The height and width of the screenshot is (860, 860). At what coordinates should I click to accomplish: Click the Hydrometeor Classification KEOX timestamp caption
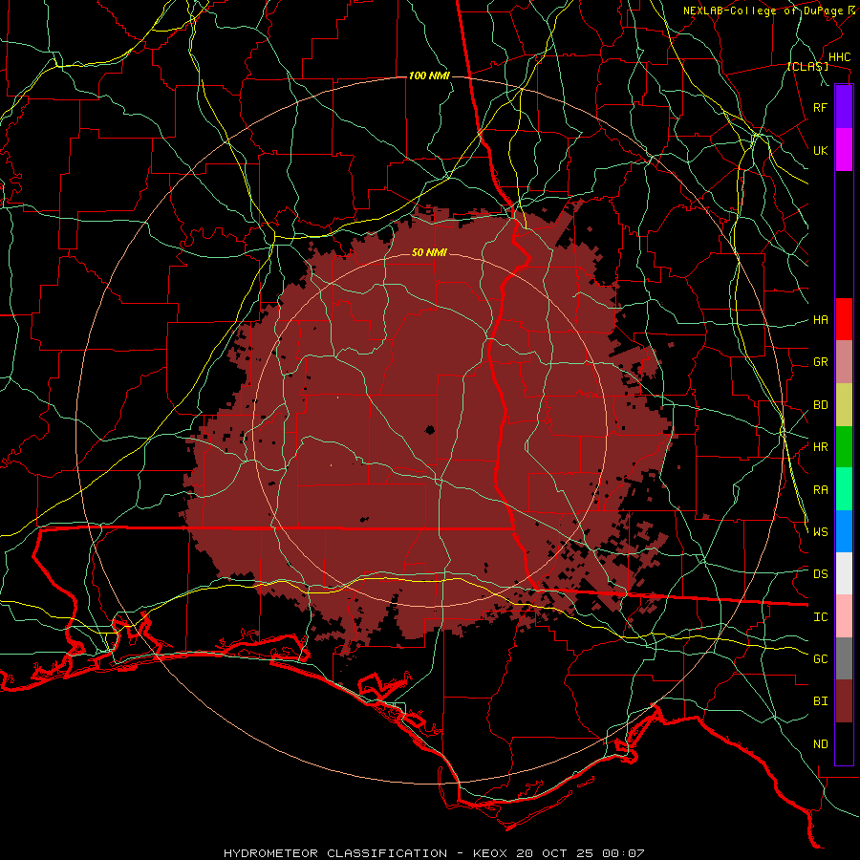click(434, 853)
